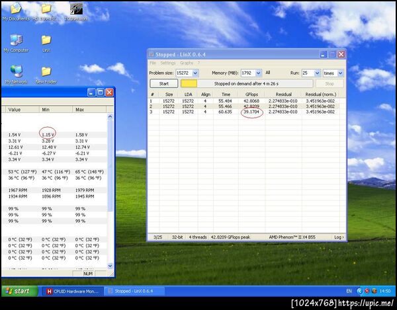
Task: Click the LDA column header
Action: point(188,95)
